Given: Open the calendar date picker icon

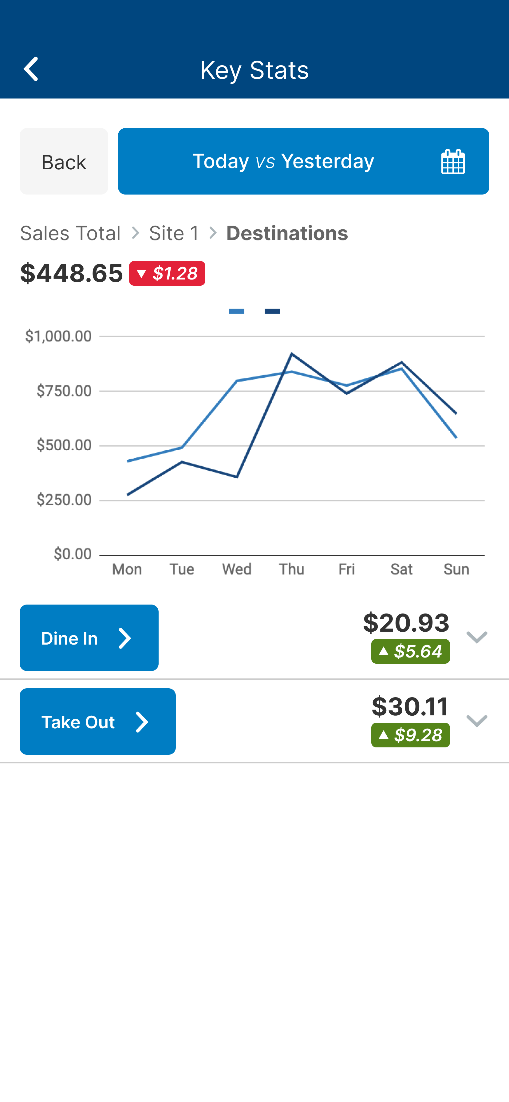Looking at the screenshot, I should click(453, 162).
